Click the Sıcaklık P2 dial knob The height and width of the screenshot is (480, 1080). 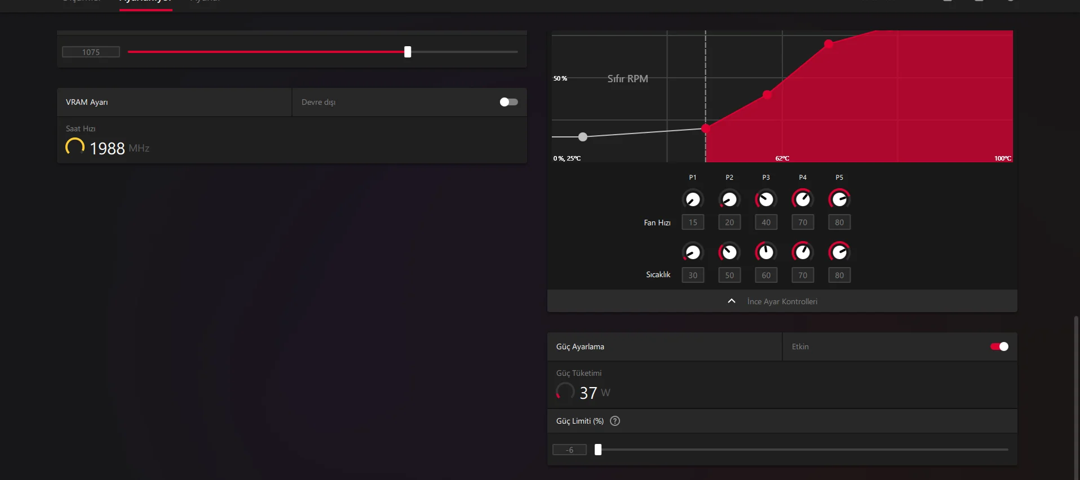tap(729, 252)
